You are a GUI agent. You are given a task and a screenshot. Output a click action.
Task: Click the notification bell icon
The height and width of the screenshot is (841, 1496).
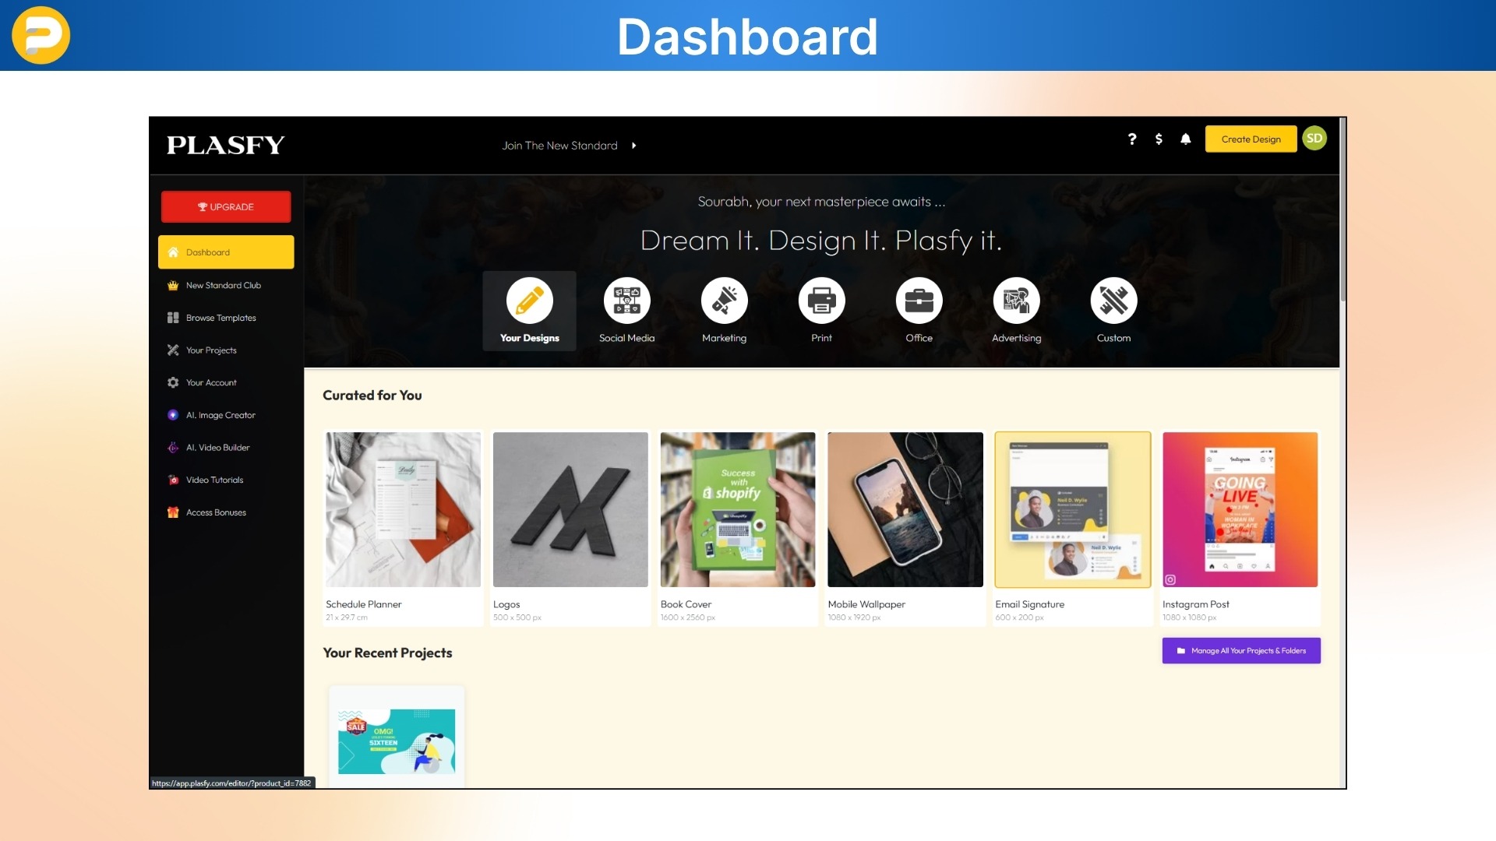click(x=1185, y=139)
